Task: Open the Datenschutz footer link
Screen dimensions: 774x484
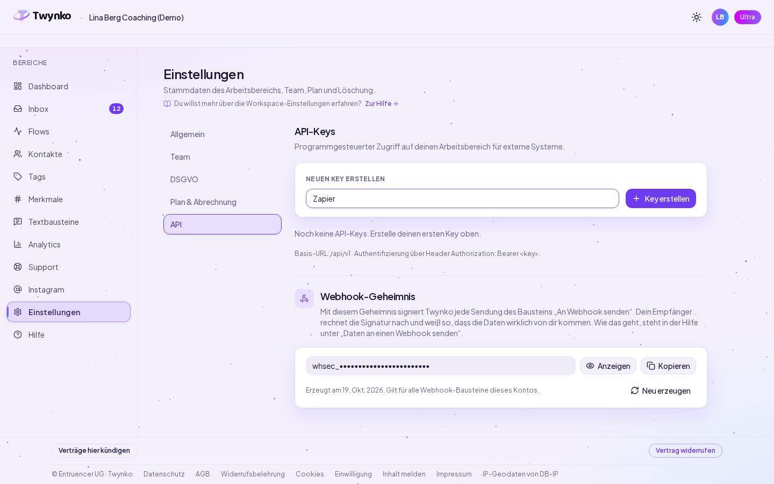Action: coord(164,474)
